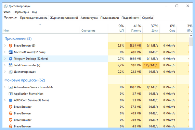Click the Application Frame Host icon
The width and height of the screenshot is (195, 130).
point(11,94)
